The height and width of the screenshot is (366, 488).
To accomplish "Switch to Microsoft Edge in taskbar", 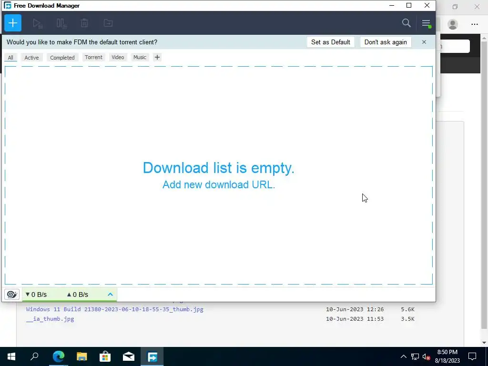I will pos(58,356).
